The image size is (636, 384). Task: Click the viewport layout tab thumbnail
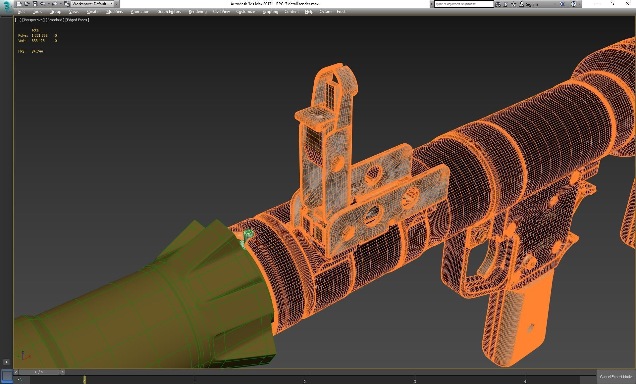pos(7,376)
